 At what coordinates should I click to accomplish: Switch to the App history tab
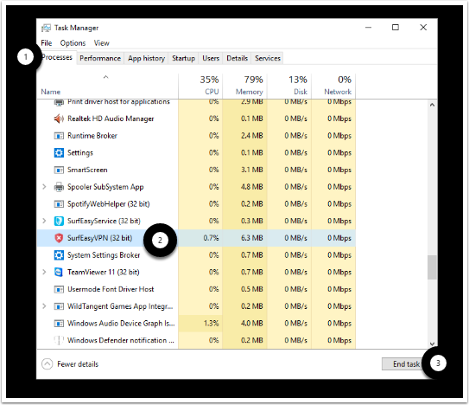(146, 58)
